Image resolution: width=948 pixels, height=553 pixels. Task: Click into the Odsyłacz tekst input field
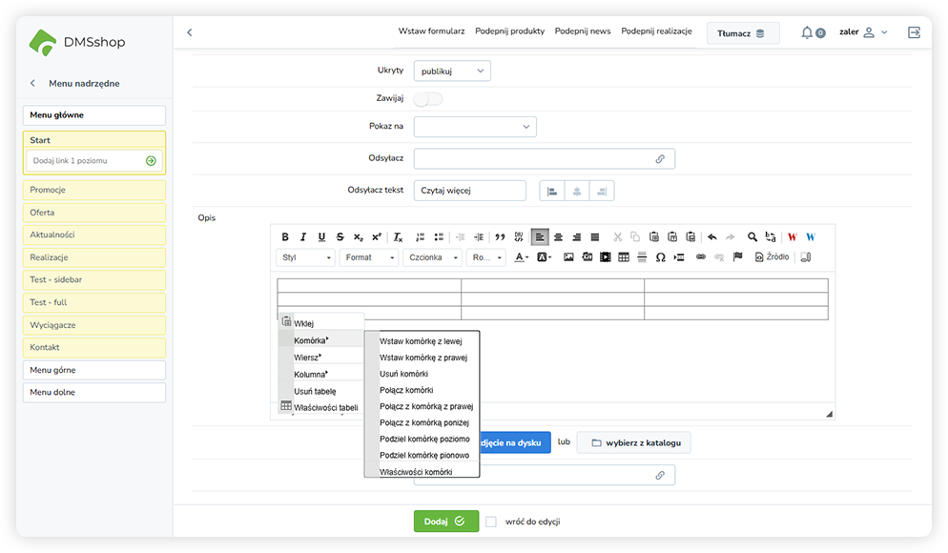[469, 191]
